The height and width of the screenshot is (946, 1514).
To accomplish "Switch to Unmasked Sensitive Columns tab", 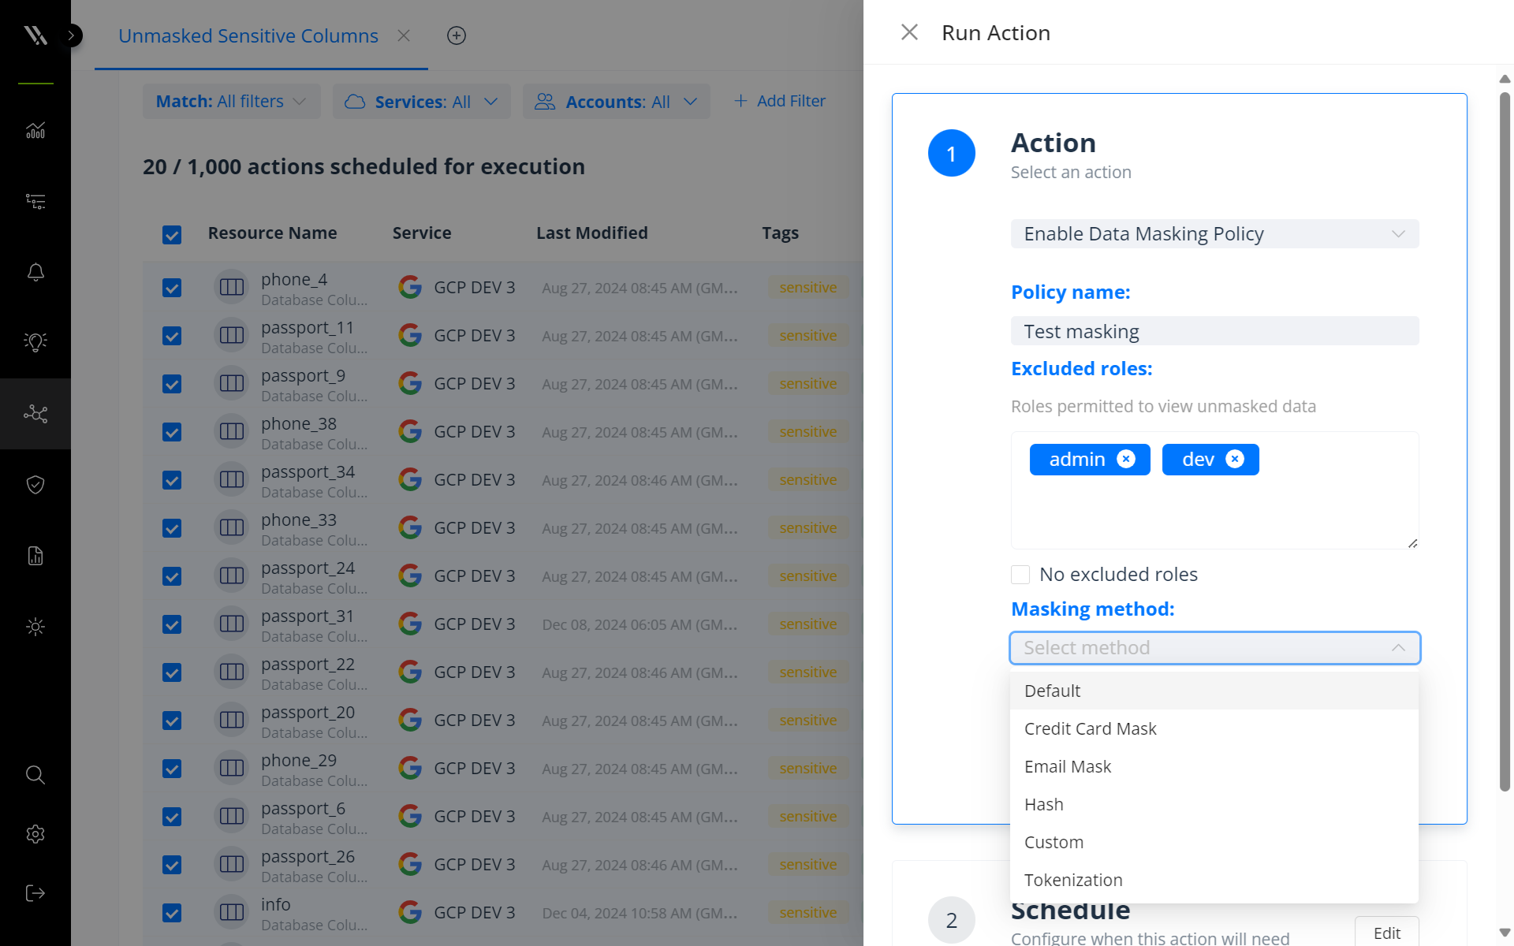I will tap(248, 35).
